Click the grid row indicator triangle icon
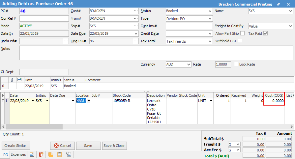This screenshot has height=159, width=295. pos(3,95)
